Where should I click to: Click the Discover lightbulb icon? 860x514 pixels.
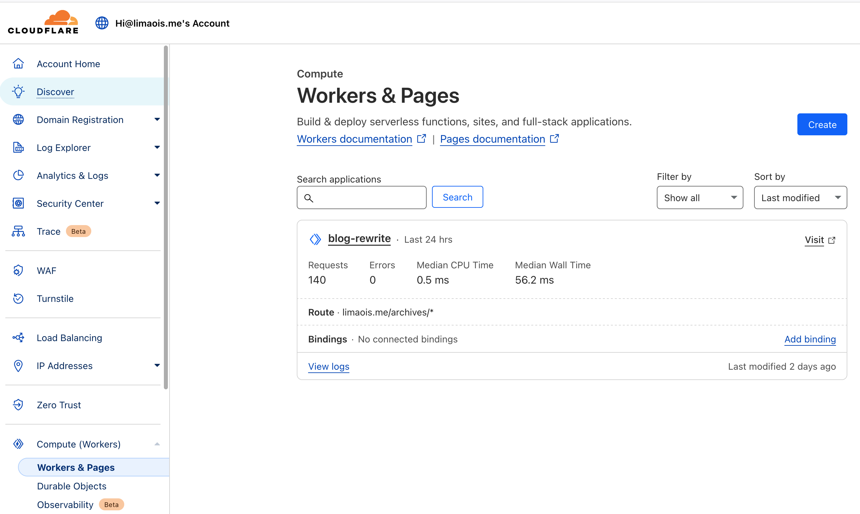[18, 92]
